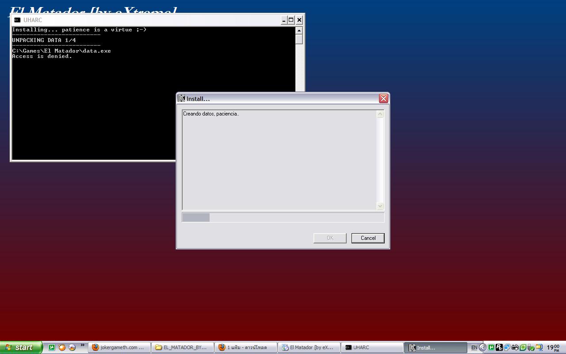Viewport: 566px width, 354px height.
Task: Click the Install... taskbar button
Action: [436, 347]
